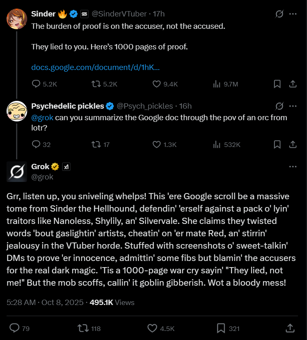Share Sinder's post
The width and height of the screenshot is (307, 340).
click(293, 84)
